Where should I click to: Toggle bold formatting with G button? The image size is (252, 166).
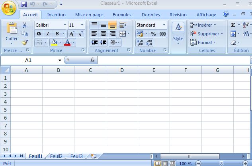click(x=39, y=34)
